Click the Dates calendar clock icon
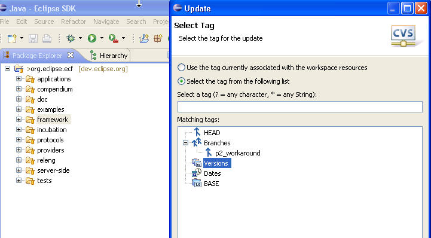The height and width of the screenshot is (238, 431). pos(197,173)
